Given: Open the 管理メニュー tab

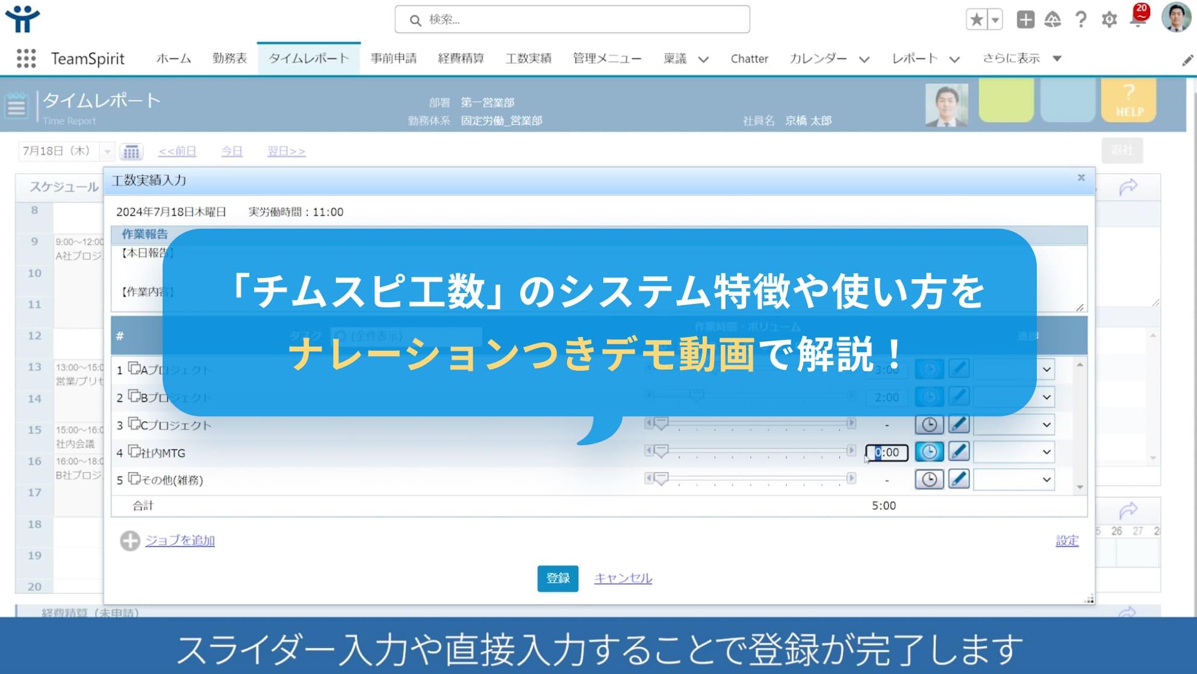Looking at the screenshot, I should pyautogui.click(x=607, y=58).
